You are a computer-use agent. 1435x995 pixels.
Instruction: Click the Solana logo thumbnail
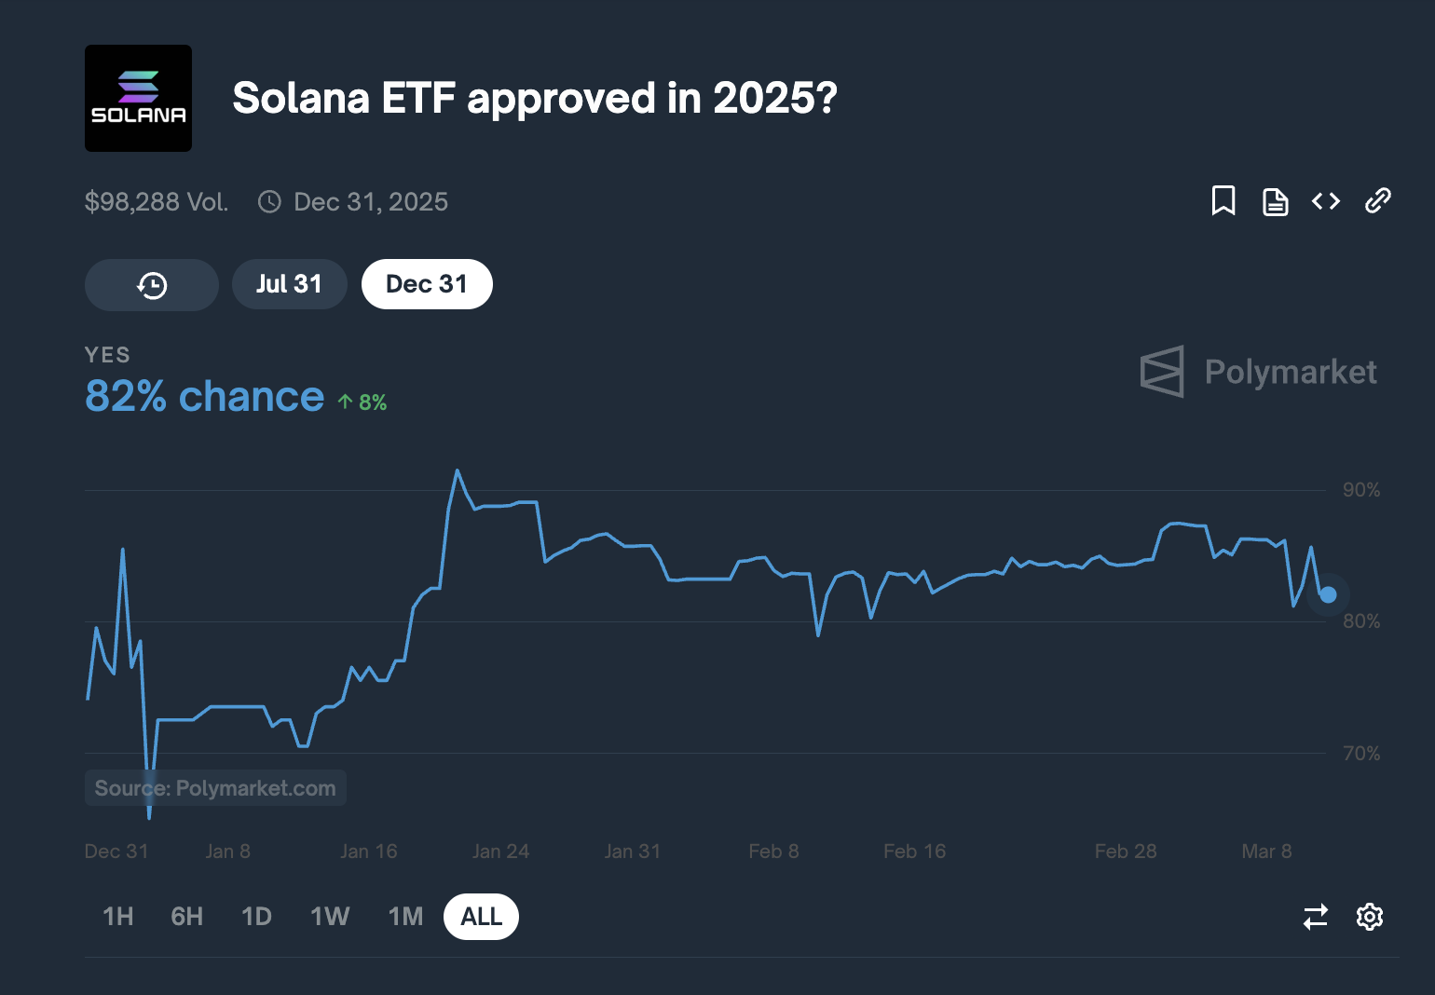(138, 98)
